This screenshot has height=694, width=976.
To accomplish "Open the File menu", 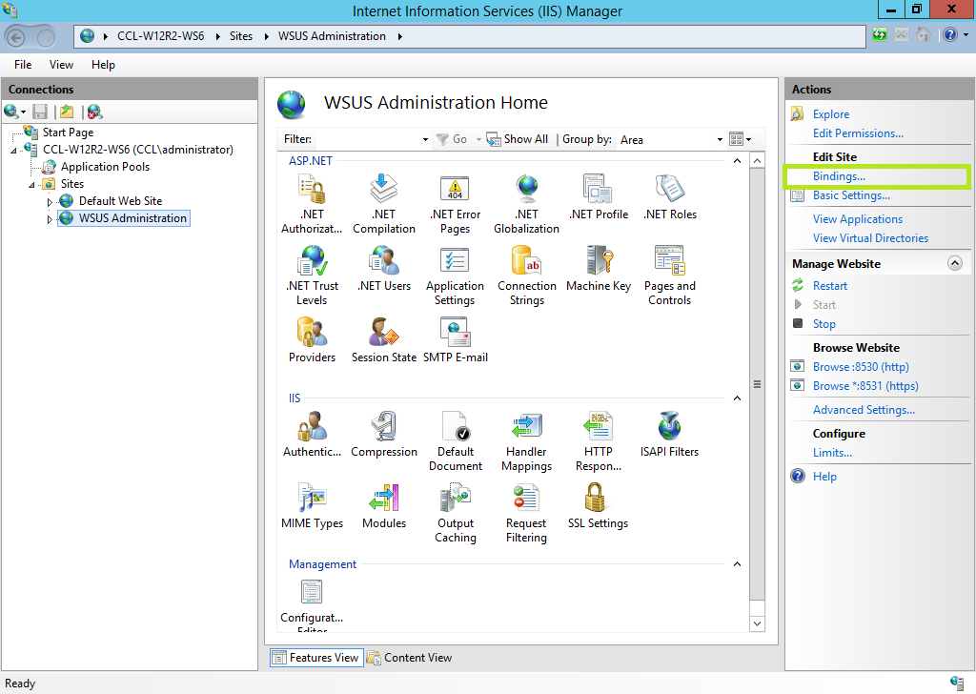I will (x=23, y=65).
